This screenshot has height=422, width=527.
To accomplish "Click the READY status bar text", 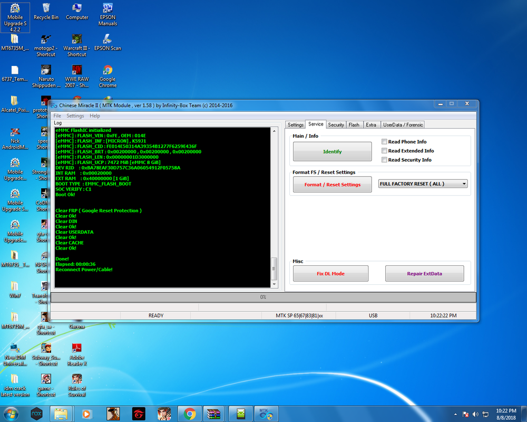I will (x=156, y=315).
